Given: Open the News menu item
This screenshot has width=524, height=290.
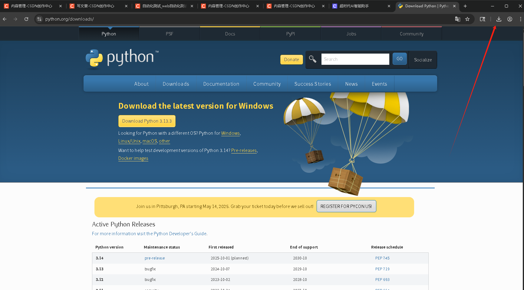Looking at the screenshot, I should click(x=351, y=84).
